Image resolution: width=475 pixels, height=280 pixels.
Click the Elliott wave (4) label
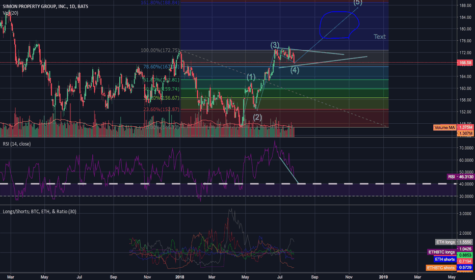pos(295,70)
